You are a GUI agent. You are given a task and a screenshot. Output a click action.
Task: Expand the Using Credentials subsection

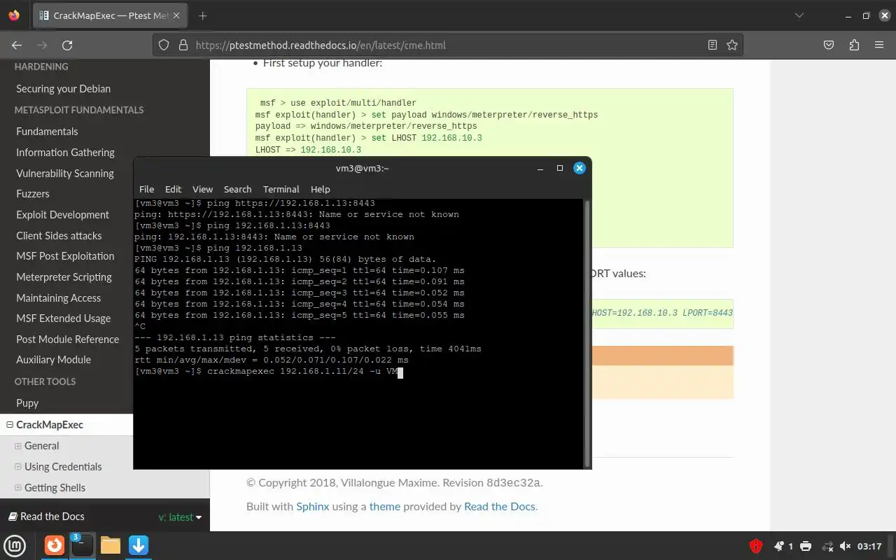coord(18,467)
